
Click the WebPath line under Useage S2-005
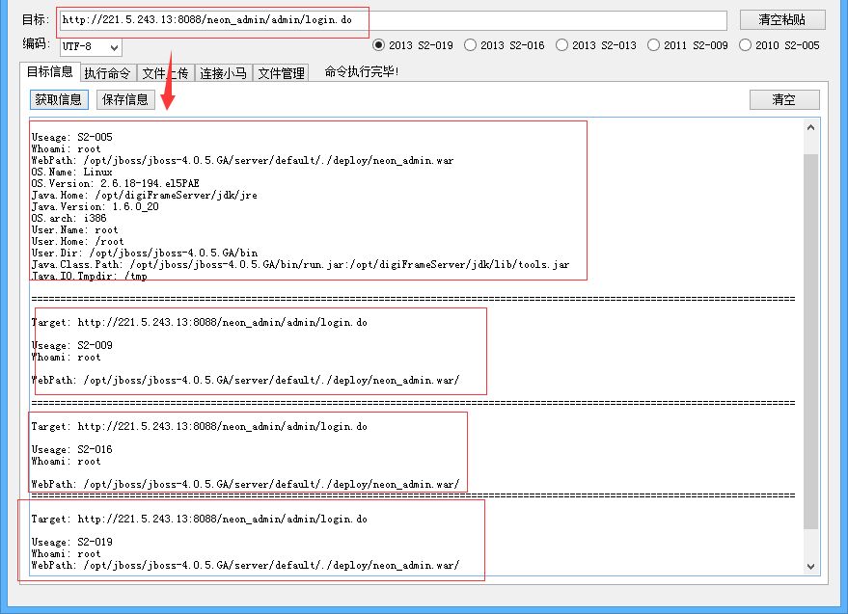242,161
